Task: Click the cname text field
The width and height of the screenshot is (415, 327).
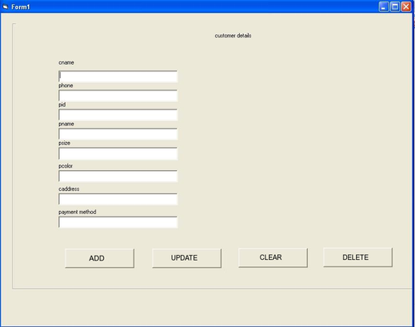Action: tap(118, 76)
